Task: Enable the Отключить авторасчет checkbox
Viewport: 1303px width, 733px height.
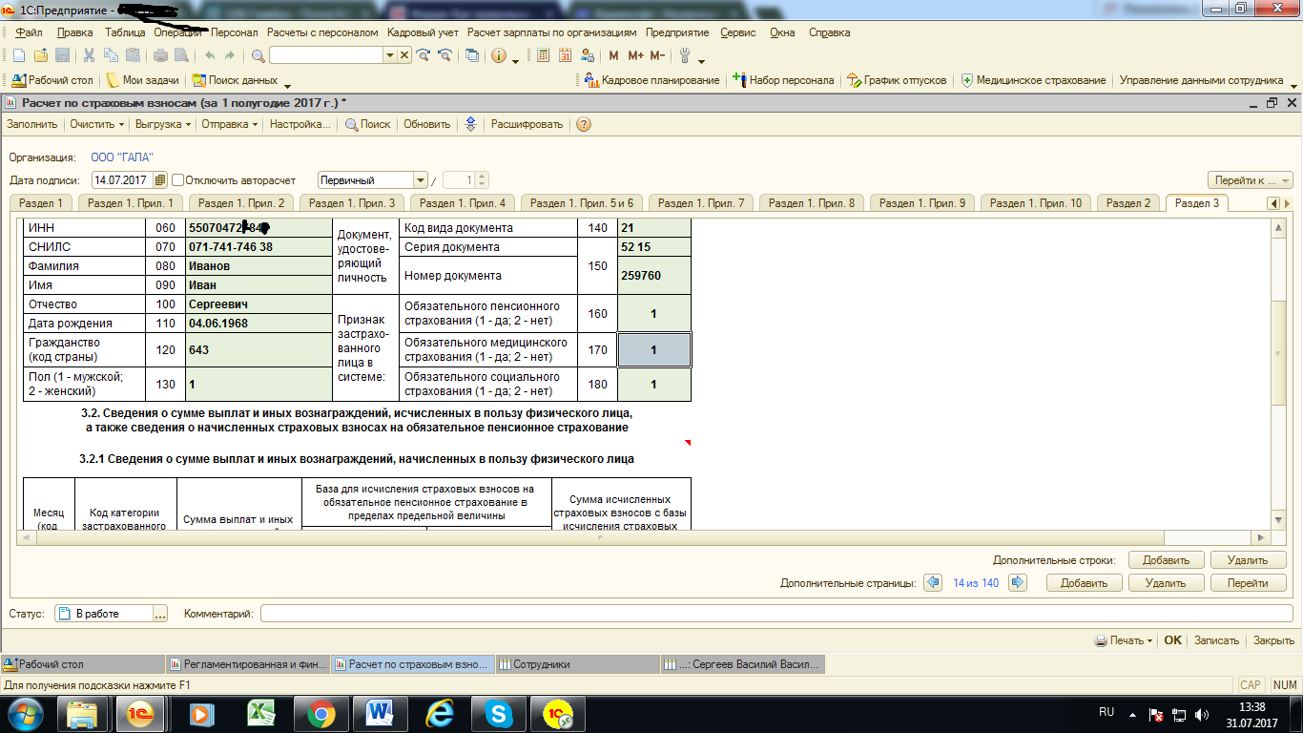Action: coord(178,179)
